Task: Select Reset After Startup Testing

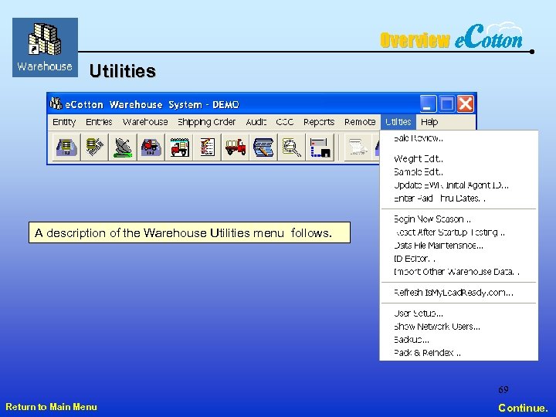Action: tap(449, 232)
